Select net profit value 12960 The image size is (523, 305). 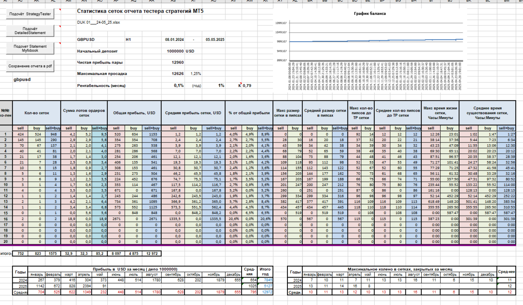(x=178, y=63)
